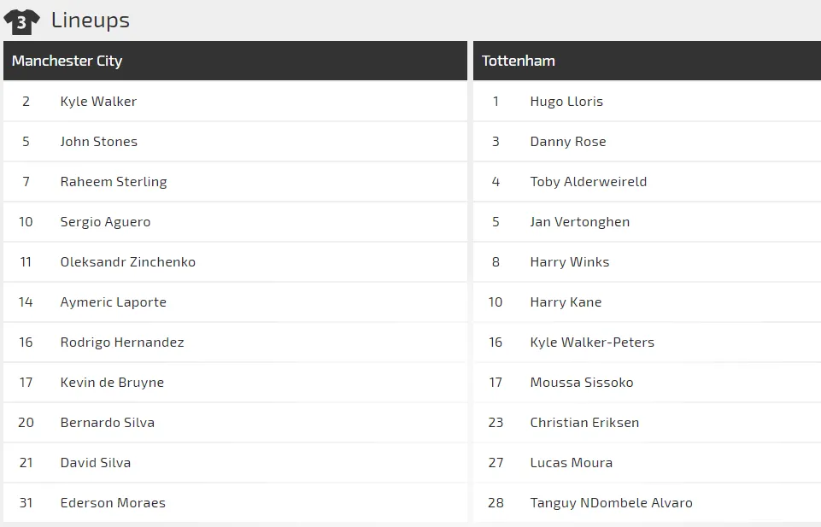Viewport: 821px width, 527px height.
Task: Open Christian Eriksen's player page
Action: tap(584, 423)
